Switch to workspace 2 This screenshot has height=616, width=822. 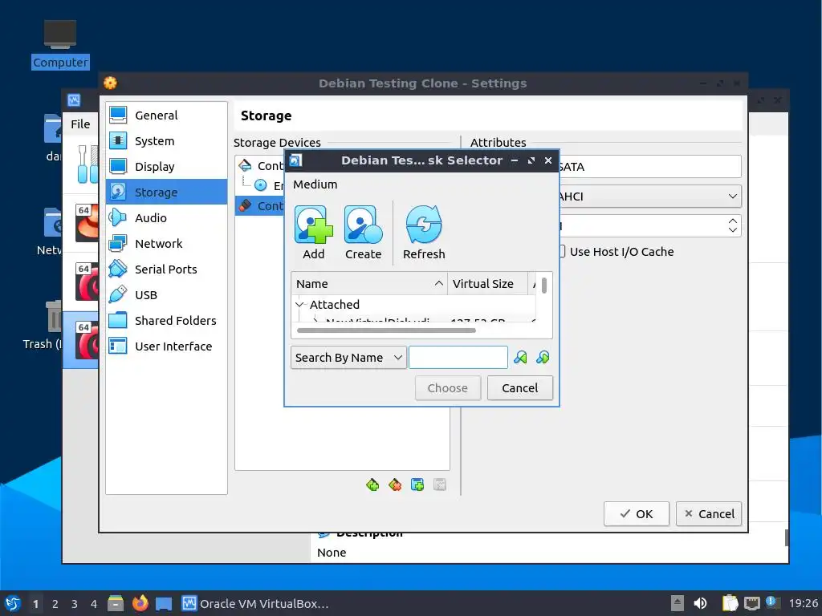(55, 604)
